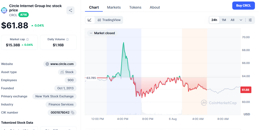Click the 12:00 PM time axis label
Viewport: 259px width, 130px height.
point(97,119)
